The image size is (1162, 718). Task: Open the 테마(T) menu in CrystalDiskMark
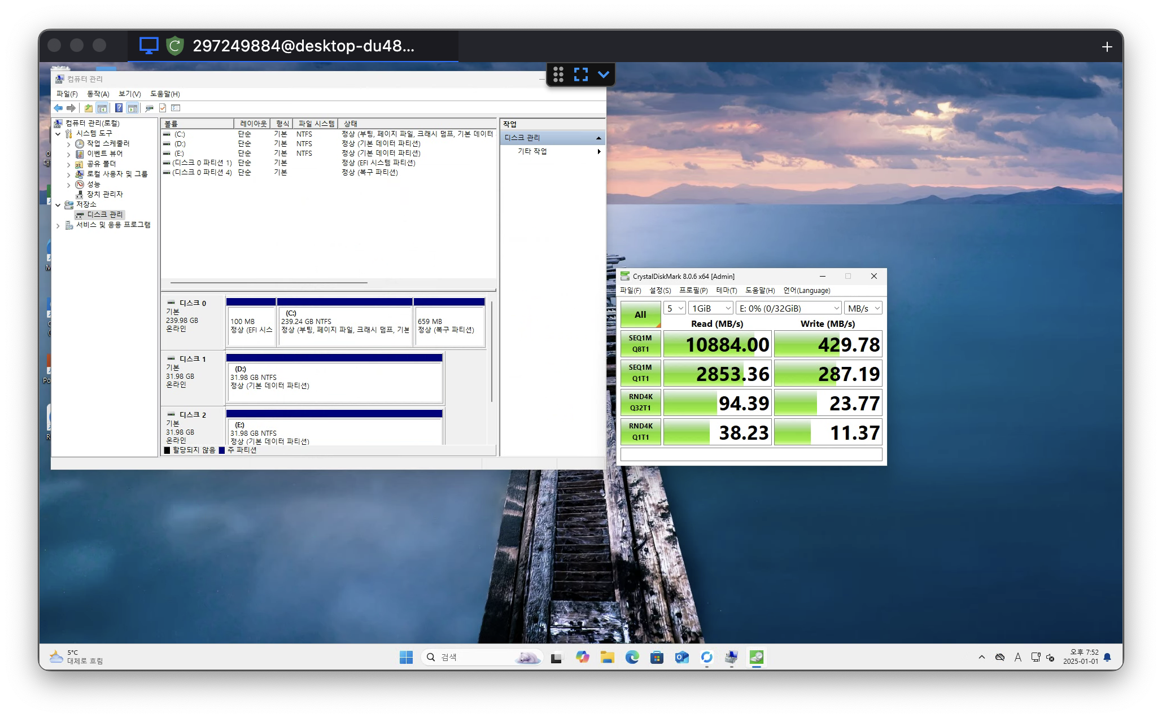726,291
